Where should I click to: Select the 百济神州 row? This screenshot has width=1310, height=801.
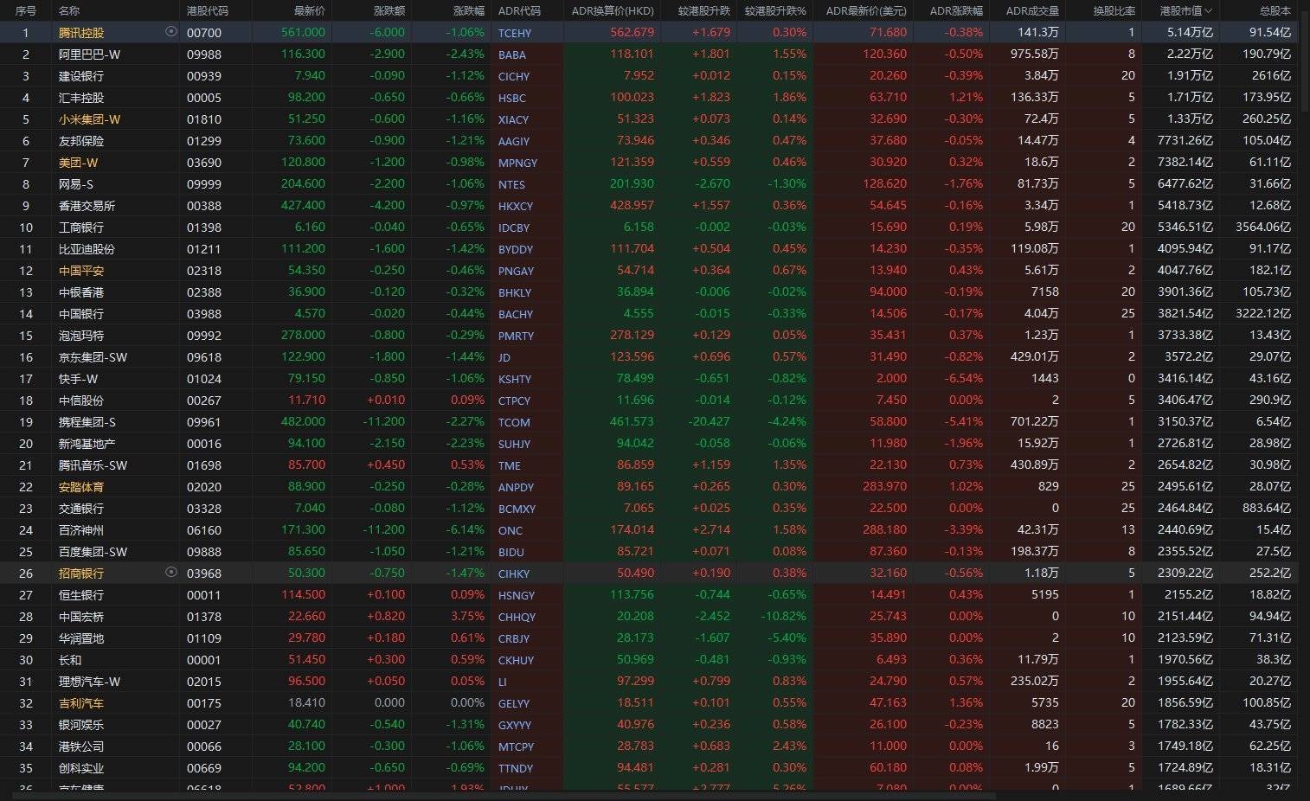(x=80, y=530)
